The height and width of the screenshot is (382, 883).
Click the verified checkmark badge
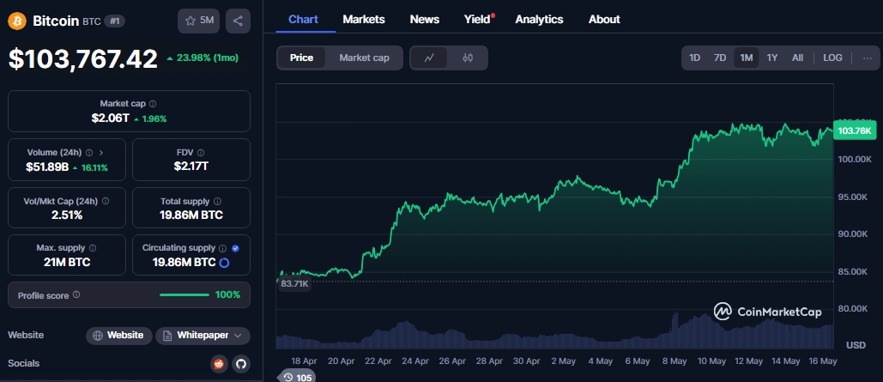coord(235,248)
